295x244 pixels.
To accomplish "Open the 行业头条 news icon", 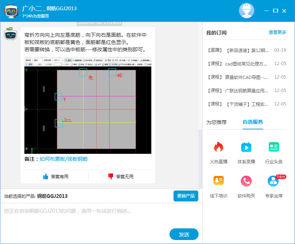I will pos(274,147).
